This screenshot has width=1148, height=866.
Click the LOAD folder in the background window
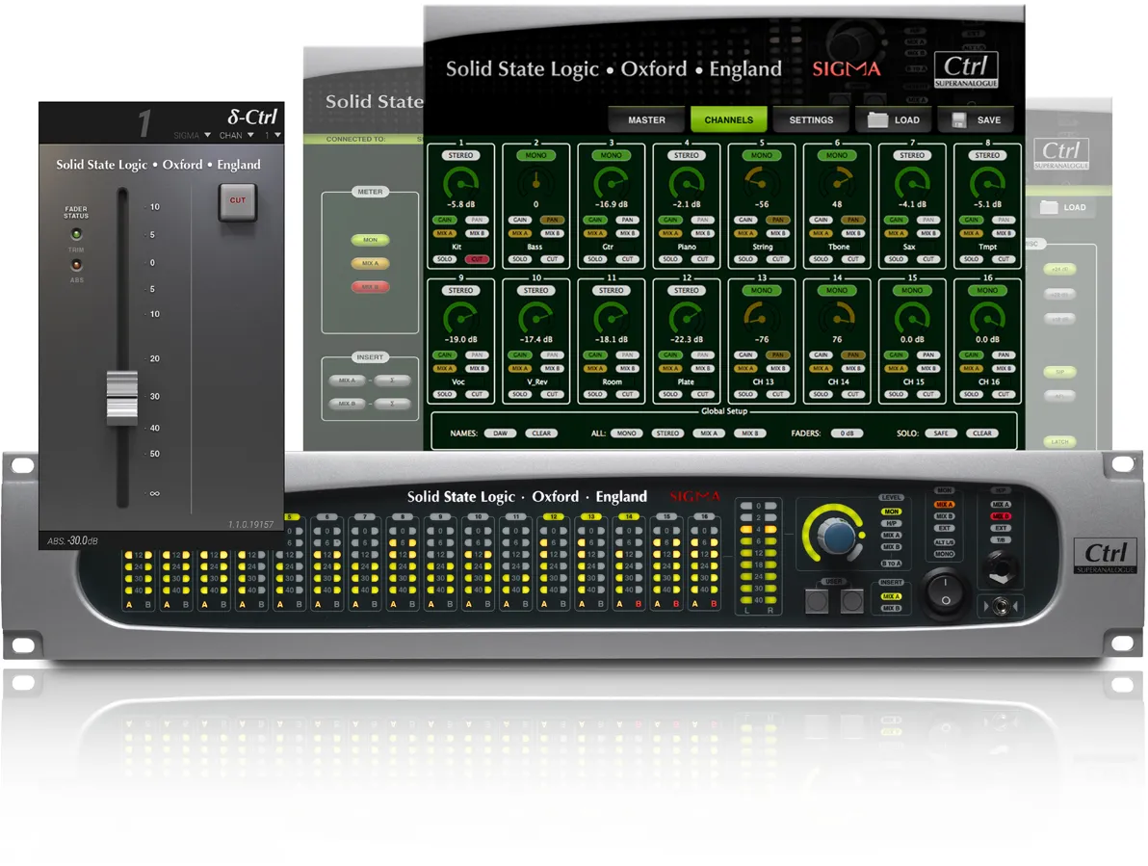(x=1064, y=207)
